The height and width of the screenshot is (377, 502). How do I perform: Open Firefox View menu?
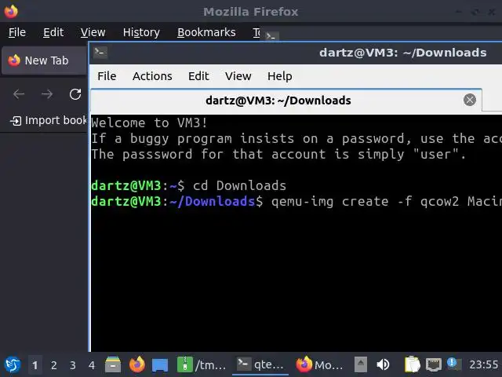pyautogui.click(x=93, y=32)
